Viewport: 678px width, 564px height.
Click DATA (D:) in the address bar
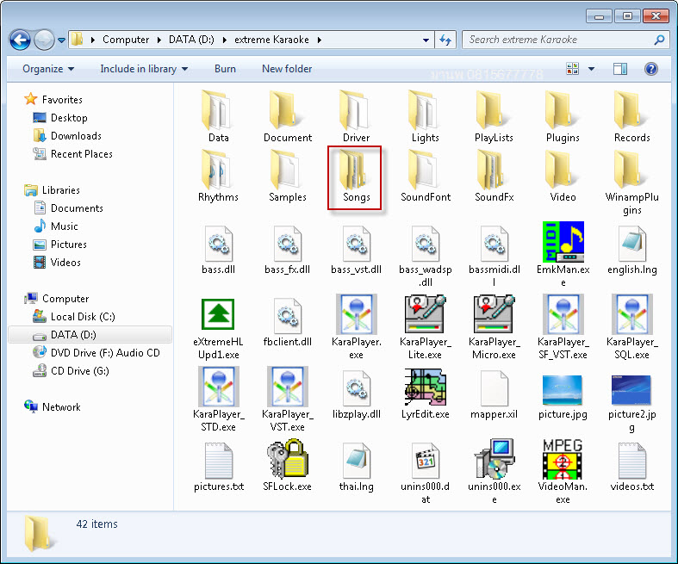click(191, 40)
